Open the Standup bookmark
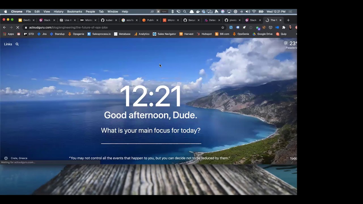This screenshot has height=204, width=363. coord(57,34)
